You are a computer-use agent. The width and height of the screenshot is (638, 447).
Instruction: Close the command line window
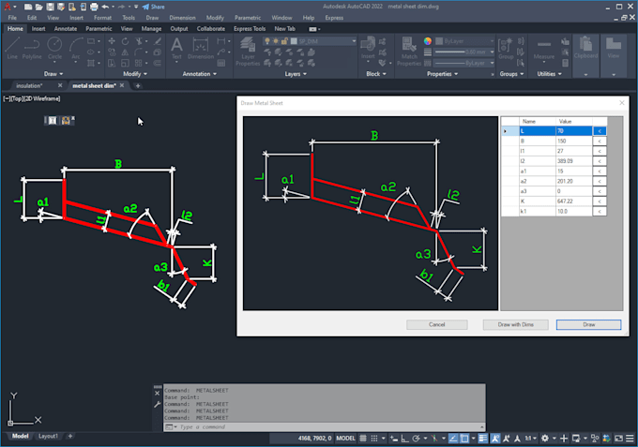[x=158, y=393]
